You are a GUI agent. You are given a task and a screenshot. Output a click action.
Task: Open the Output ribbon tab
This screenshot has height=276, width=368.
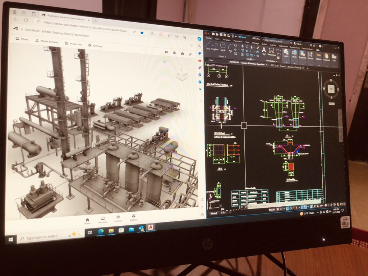[264, 43]
